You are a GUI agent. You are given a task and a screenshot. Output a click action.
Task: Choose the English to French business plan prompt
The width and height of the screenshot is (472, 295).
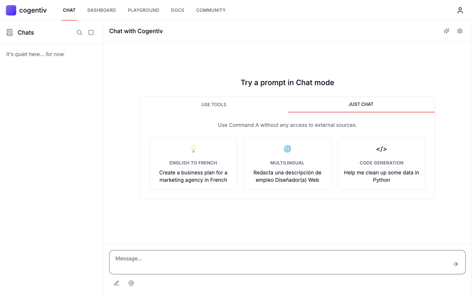click(193, 163)
